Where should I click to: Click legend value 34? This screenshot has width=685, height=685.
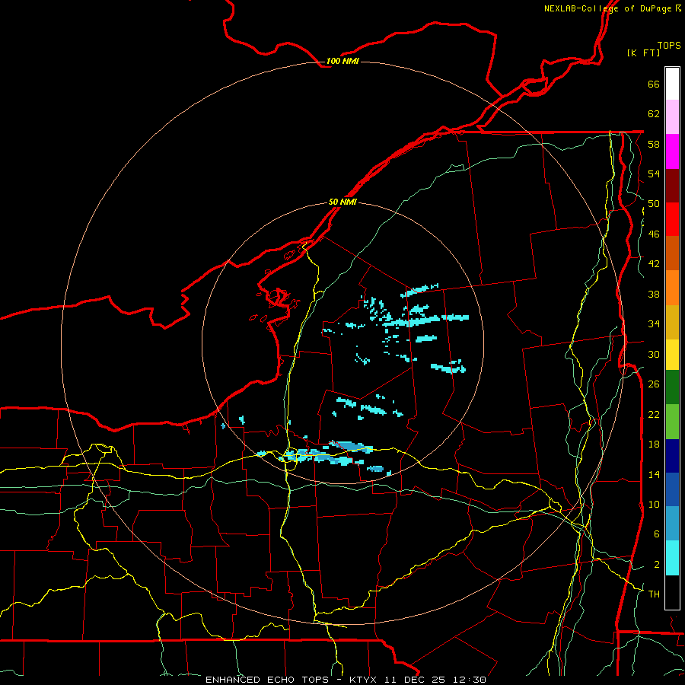click(x=654, y=324)
